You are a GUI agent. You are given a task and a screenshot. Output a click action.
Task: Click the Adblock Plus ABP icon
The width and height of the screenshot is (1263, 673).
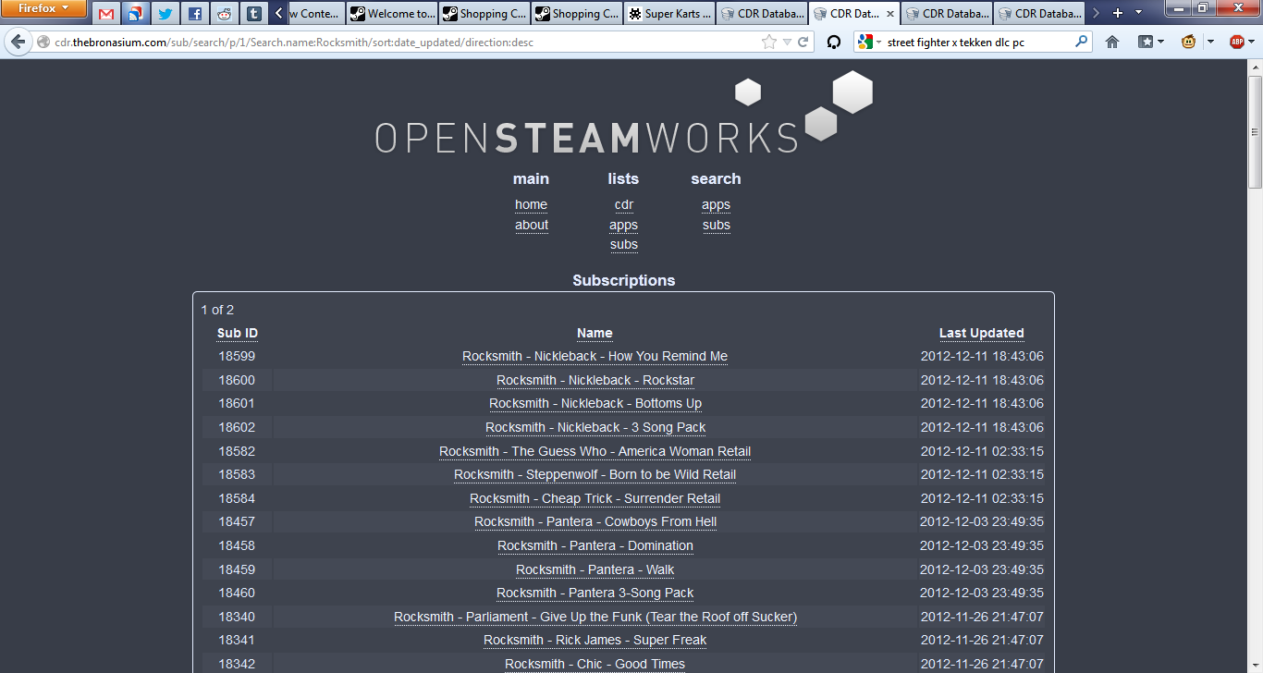coord(1237,43)
